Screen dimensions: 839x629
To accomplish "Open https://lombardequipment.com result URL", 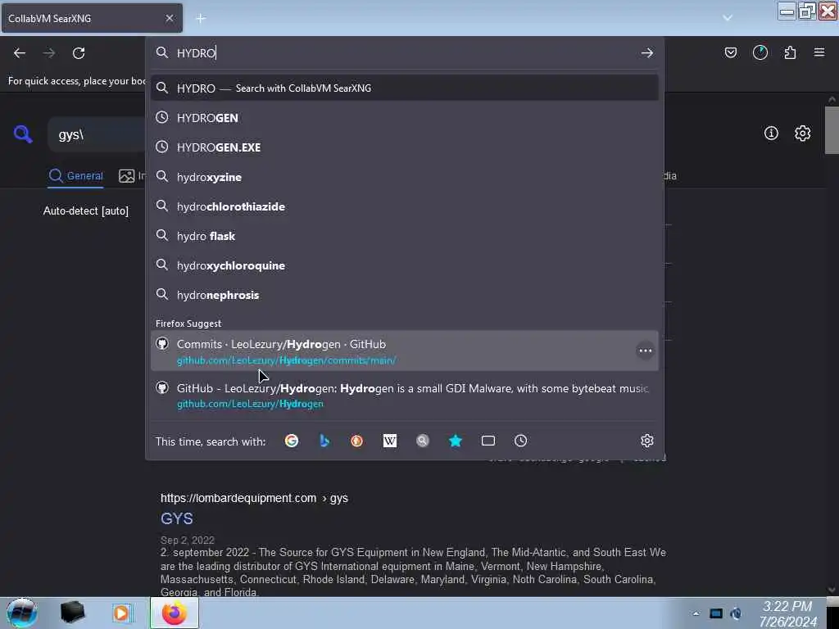I will 254,498.
